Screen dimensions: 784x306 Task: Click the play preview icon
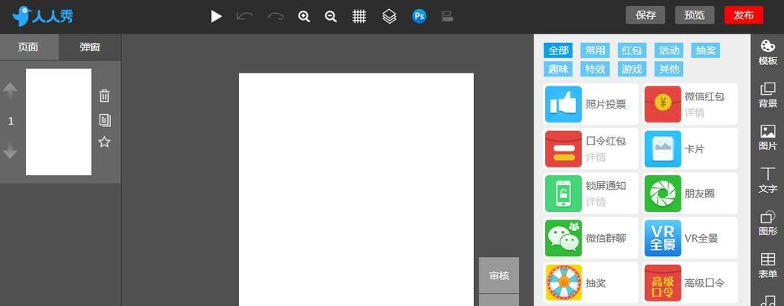[216, 17]
